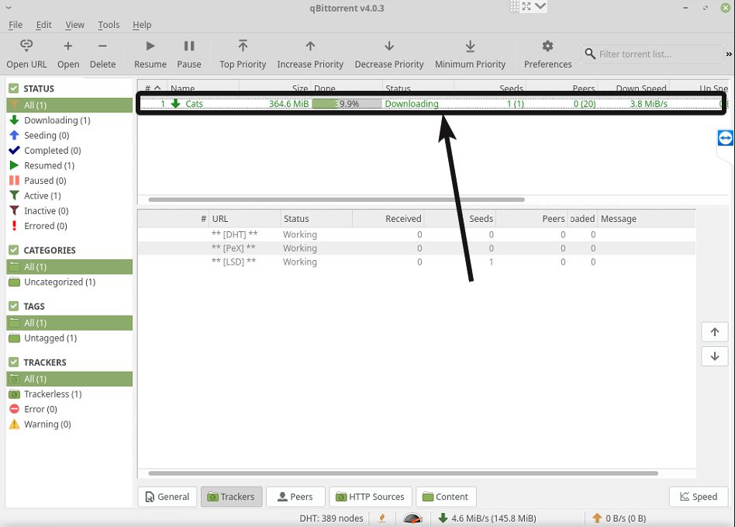Viewport: 735px width, 527px height.
Task: Click the TeamViewer side panel icon
Action: pyautogui.click(x=725, y=138)
